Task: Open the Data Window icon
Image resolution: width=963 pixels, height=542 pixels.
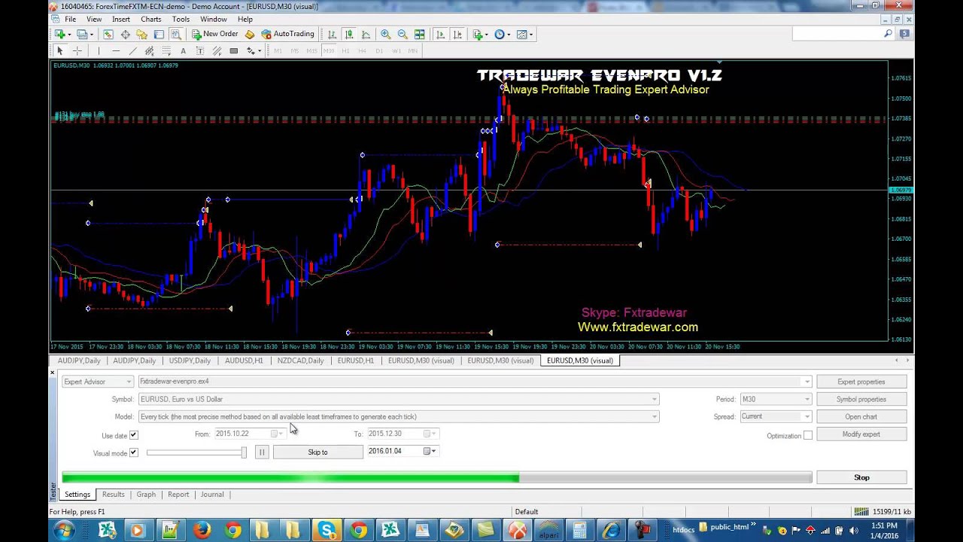Action: click(125, 34)
